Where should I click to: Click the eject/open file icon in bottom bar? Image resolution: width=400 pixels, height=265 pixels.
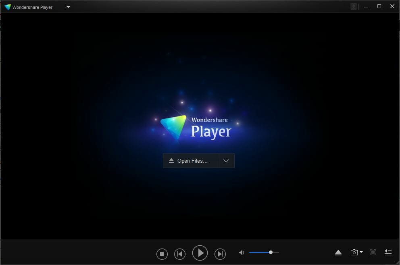[338, 253]
